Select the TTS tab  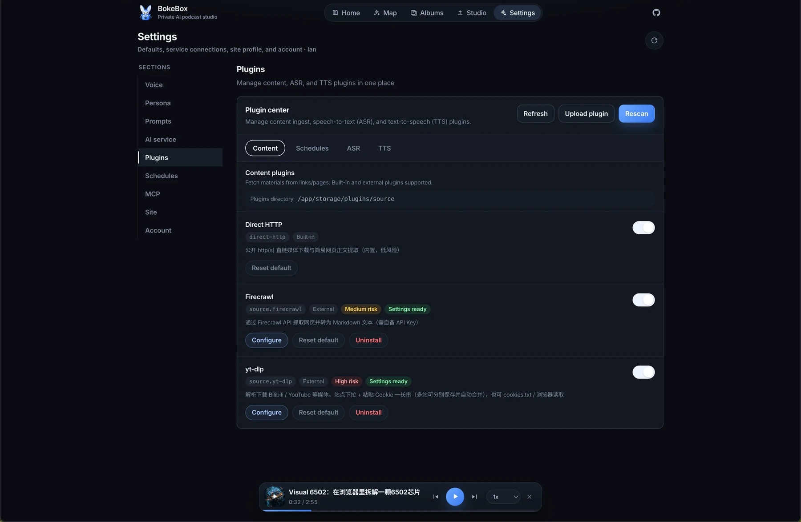(384, 148)
